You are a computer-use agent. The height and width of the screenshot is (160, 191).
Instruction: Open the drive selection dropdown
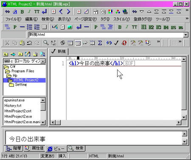click(43, 61)
